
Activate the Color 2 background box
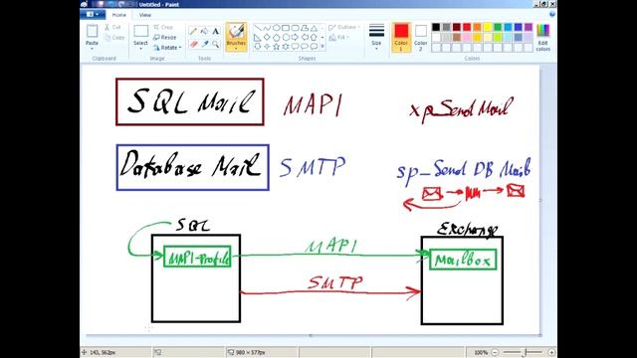coord(420,37)
